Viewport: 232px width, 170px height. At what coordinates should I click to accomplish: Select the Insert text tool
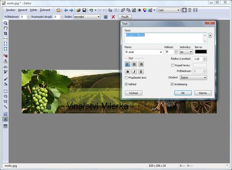pyautogui.click(x=5, y=119)
